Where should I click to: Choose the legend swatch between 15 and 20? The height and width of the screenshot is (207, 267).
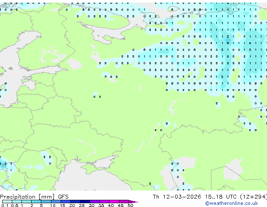pos(66,202)
